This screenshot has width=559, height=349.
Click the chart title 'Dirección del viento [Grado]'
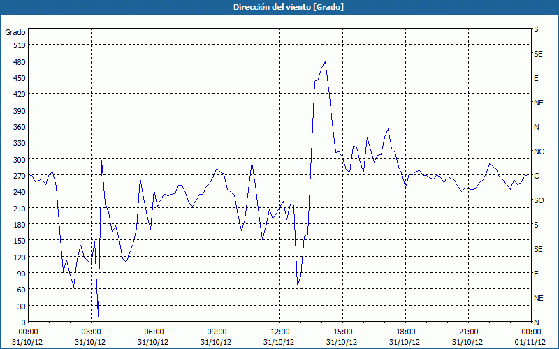tap(289, 7)
